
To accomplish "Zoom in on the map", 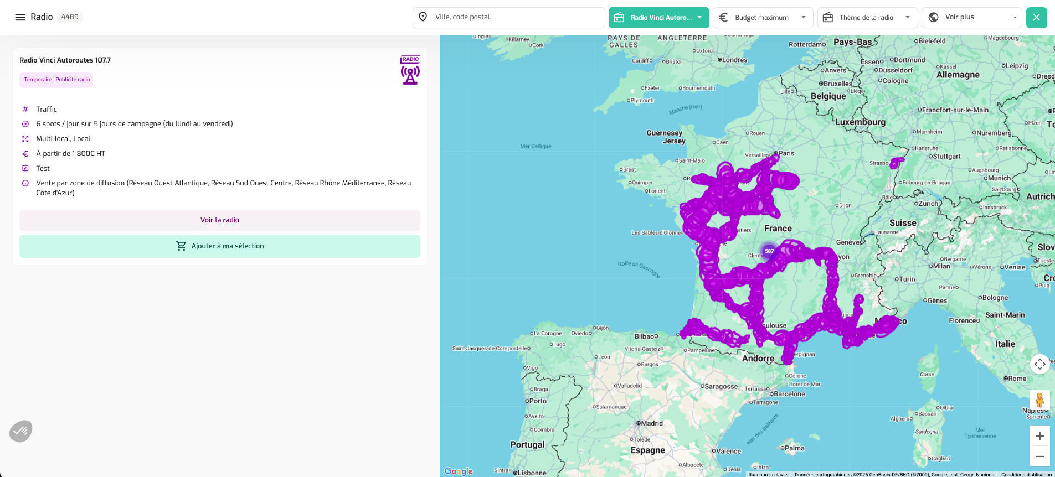I will point(1039,436).
